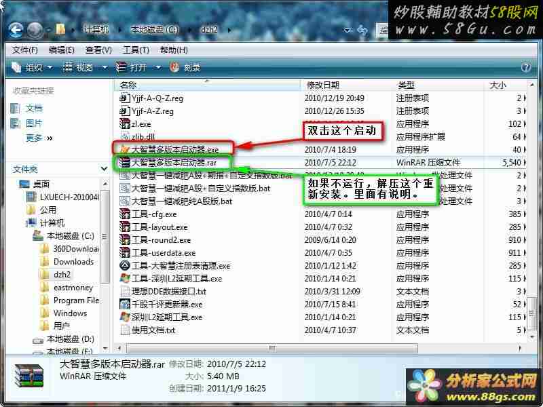Image resolution: width=543 pixels, height=407 pixels.
Task: Select 工具-大智慧注册表清理.exe icon
Action: (x=124, y=265)
